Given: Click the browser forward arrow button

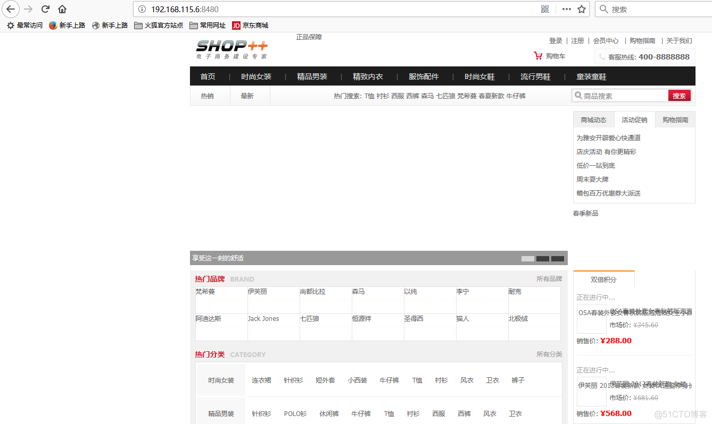Looking at the screenshot, I should tap(29, 9).
